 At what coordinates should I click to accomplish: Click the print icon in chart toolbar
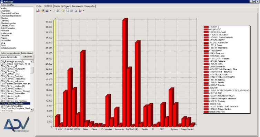pos(54,11)
